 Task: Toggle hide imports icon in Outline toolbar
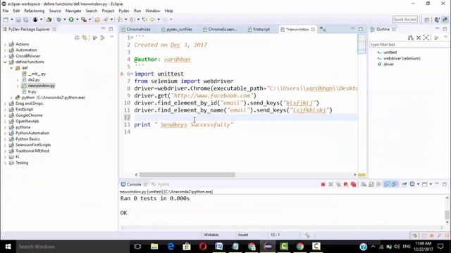(436, 37)
